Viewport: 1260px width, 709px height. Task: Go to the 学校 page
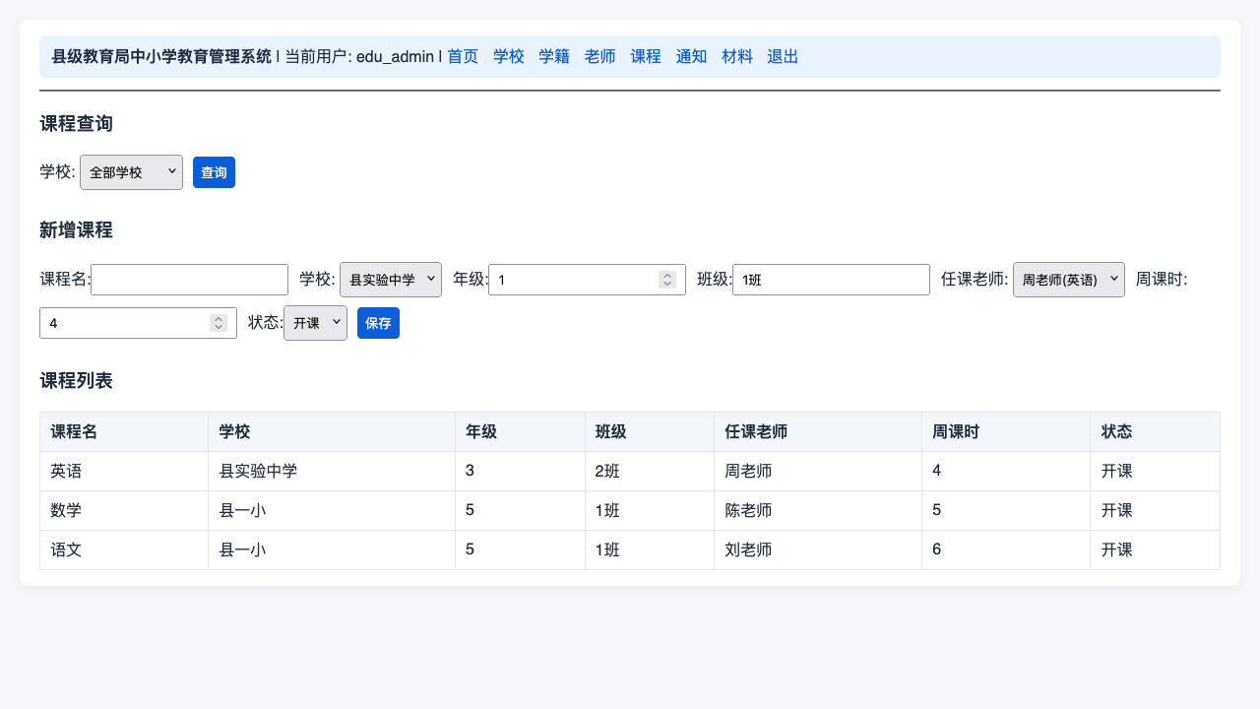[x=509, y=57]
